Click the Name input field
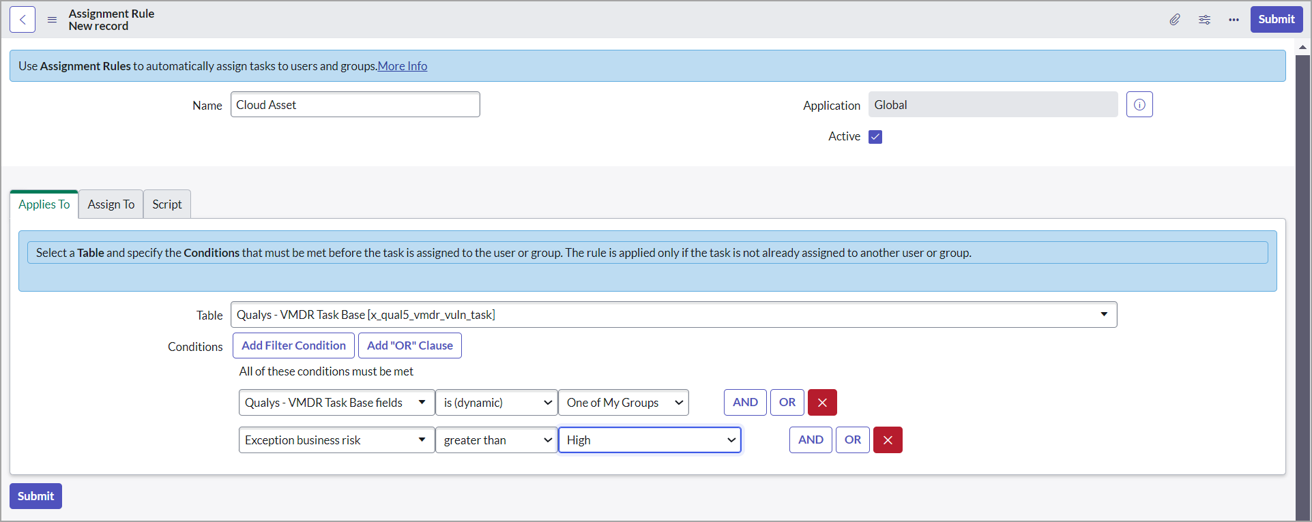Viewport: 1312px width, 522px height. 355,105
